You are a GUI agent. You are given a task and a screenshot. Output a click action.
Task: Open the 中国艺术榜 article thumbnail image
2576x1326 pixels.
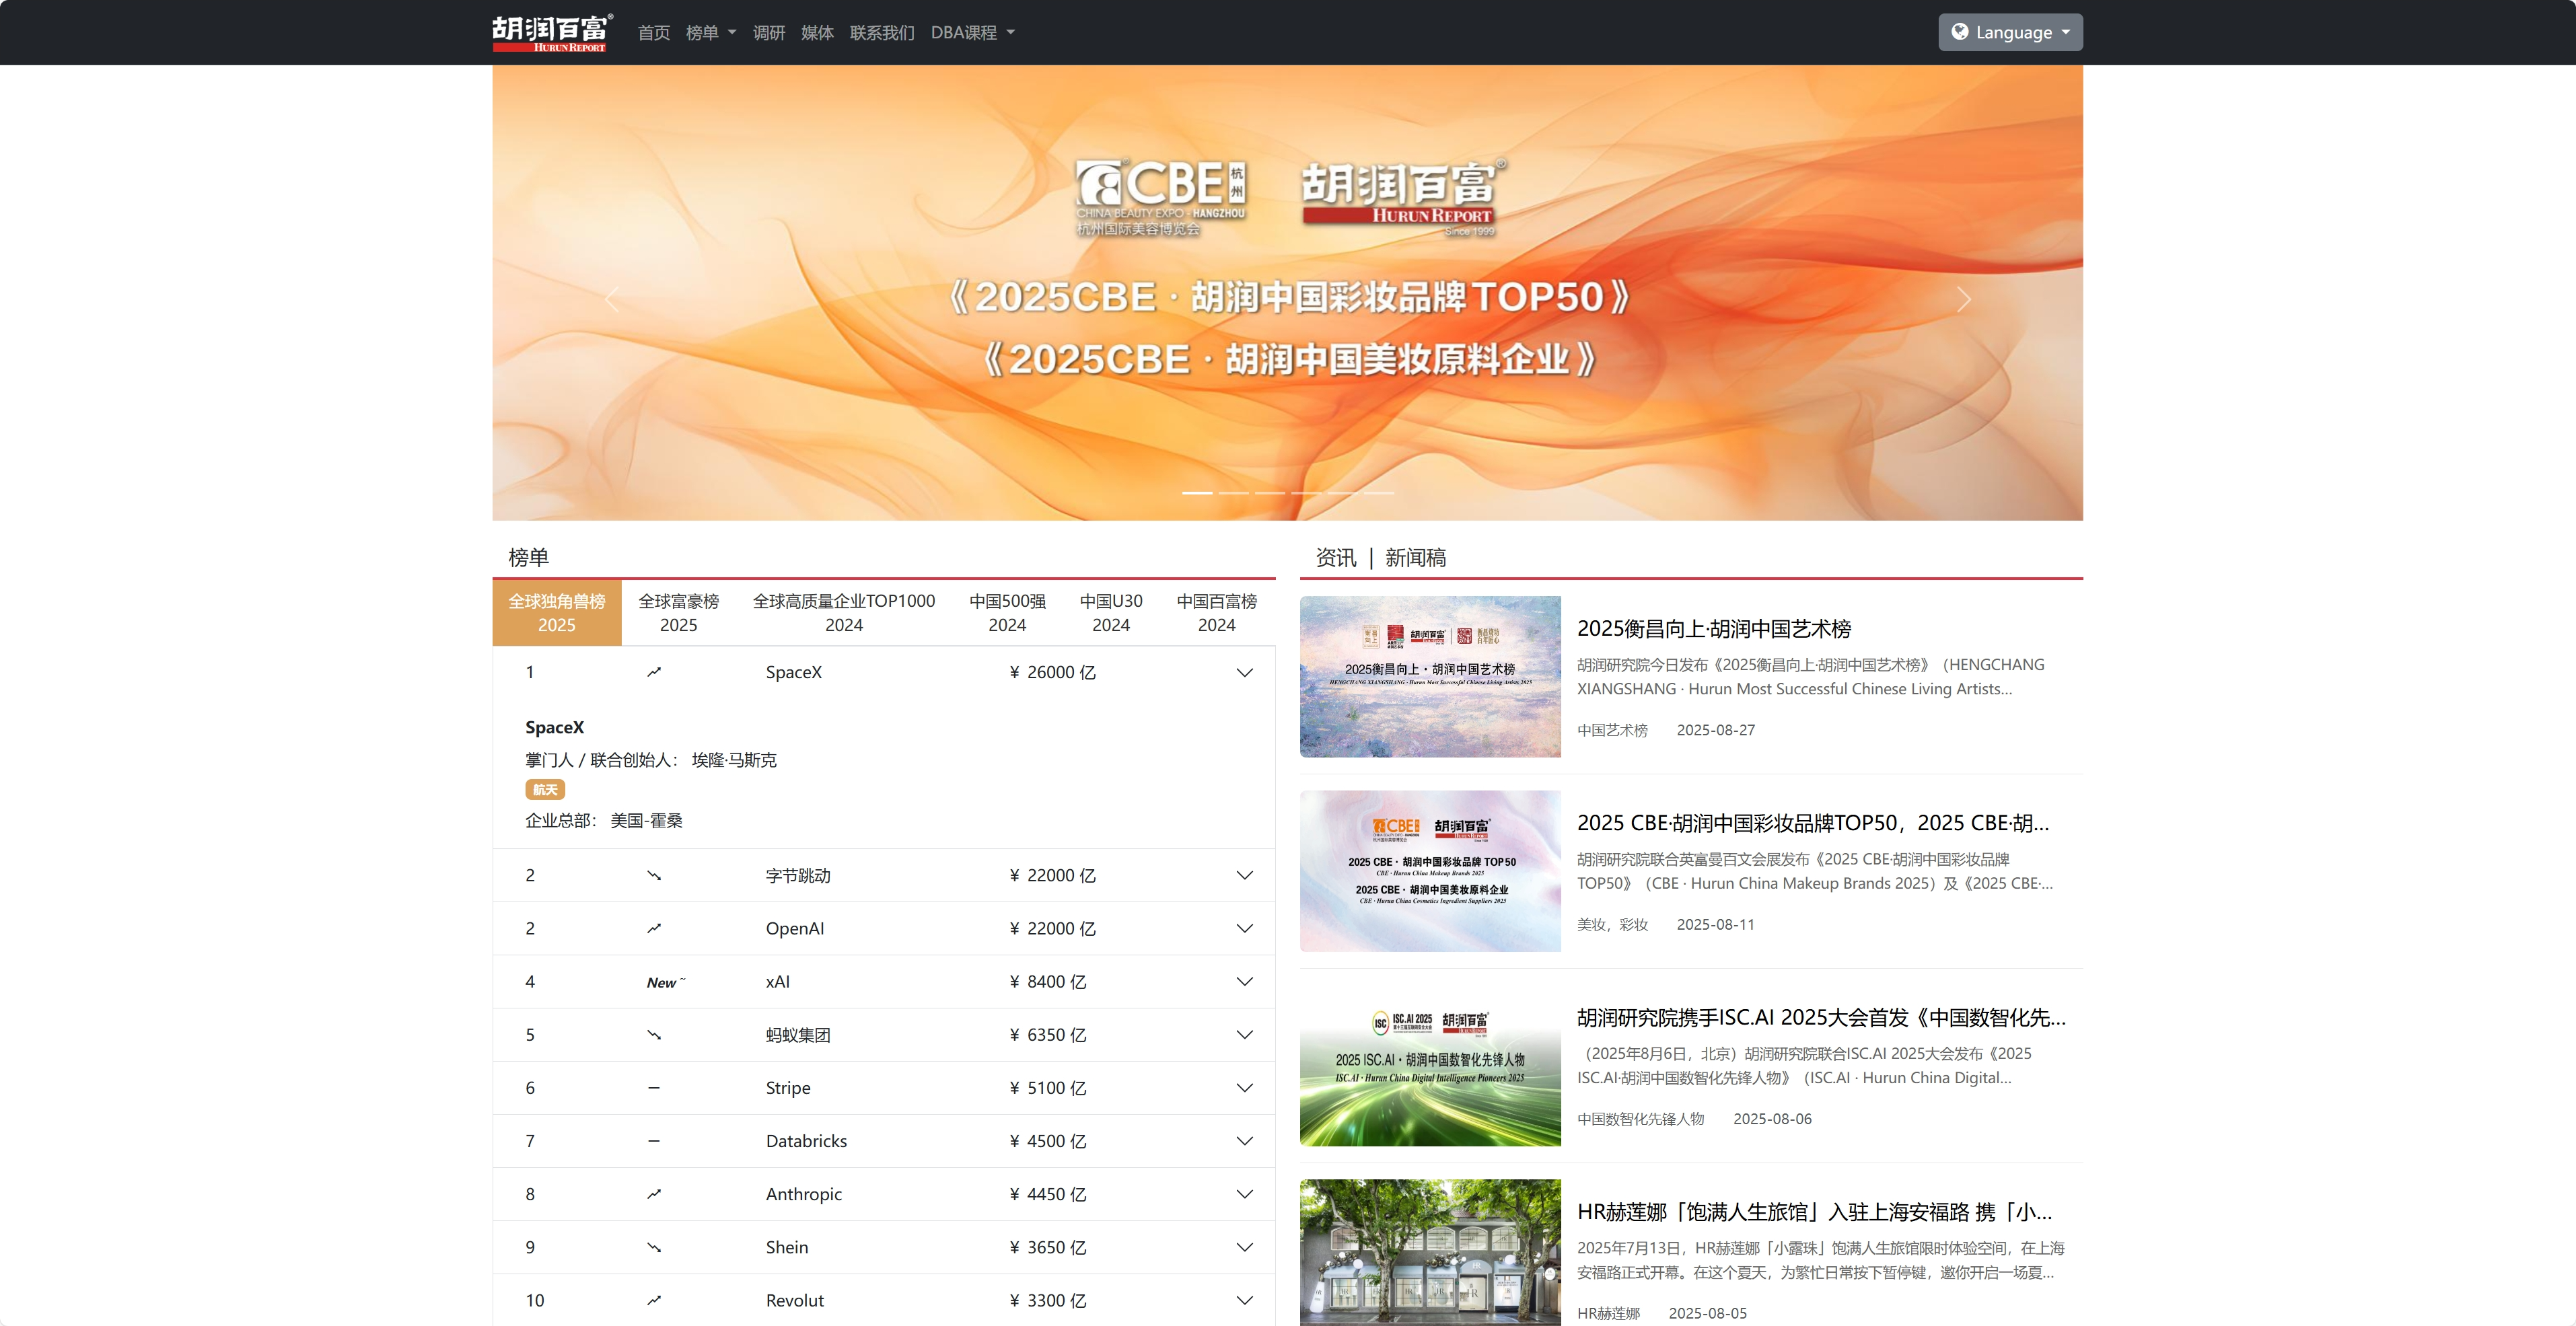point(1430,677)
